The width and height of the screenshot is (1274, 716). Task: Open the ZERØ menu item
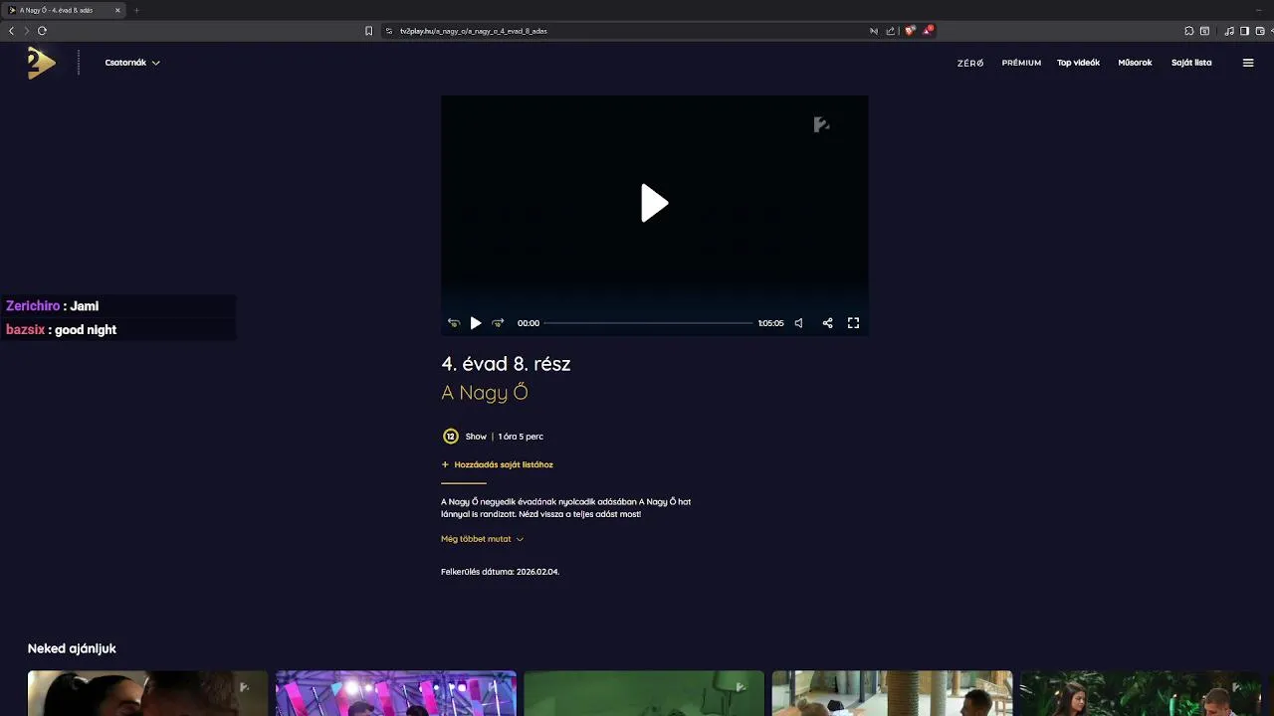coord(970,63)
